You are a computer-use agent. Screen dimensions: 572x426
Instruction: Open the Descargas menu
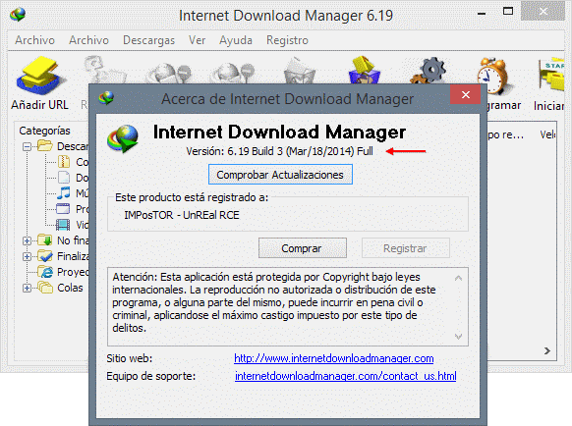pyautogui.click(x=148, y=40)
